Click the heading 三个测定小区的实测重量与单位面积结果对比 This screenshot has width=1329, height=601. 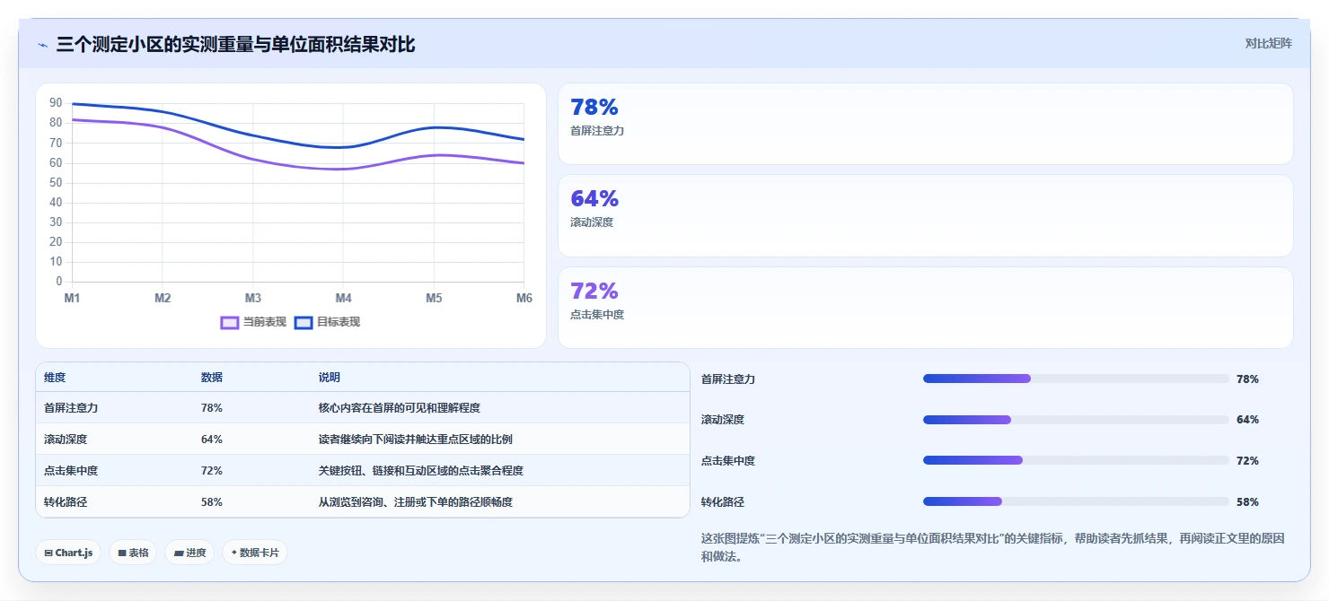235,44
